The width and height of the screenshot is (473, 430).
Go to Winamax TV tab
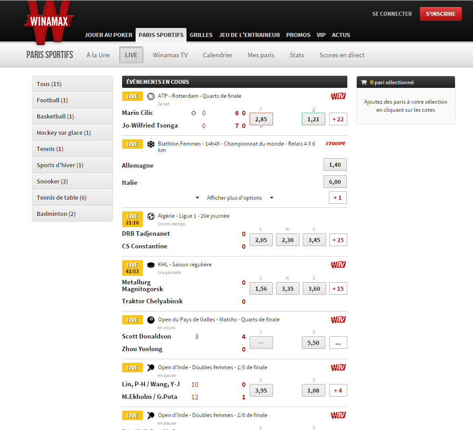170,55
